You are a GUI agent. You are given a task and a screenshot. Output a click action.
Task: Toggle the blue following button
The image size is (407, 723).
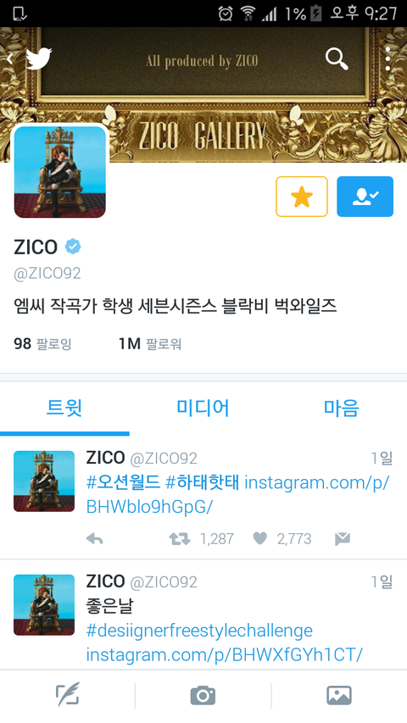click(365, 197)
